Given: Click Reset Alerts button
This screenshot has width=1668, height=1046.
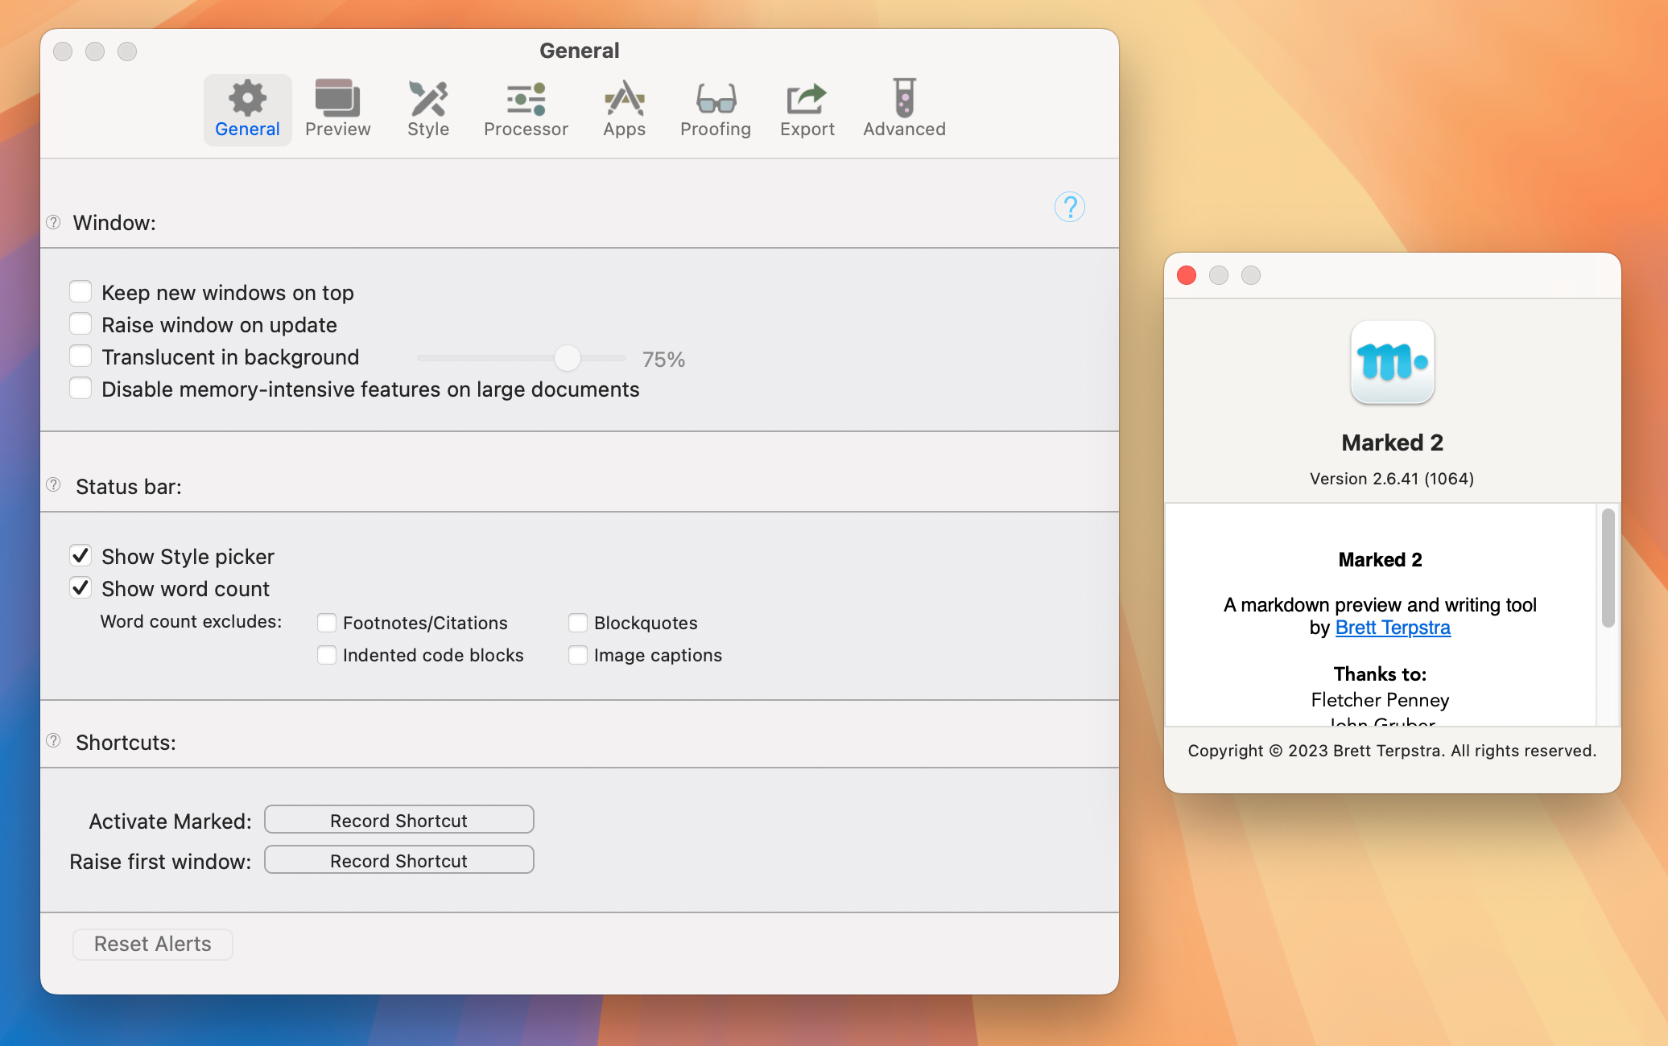Looking at the screenshot, I should (152, 944).
